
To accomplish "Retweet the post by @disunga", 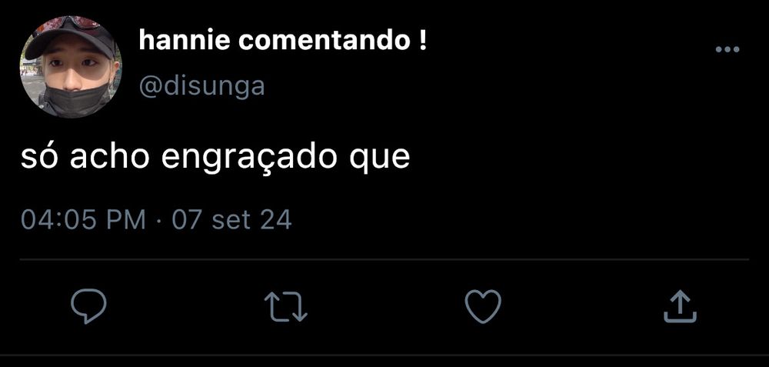I will pyautogui.click(x=286, y=307).
